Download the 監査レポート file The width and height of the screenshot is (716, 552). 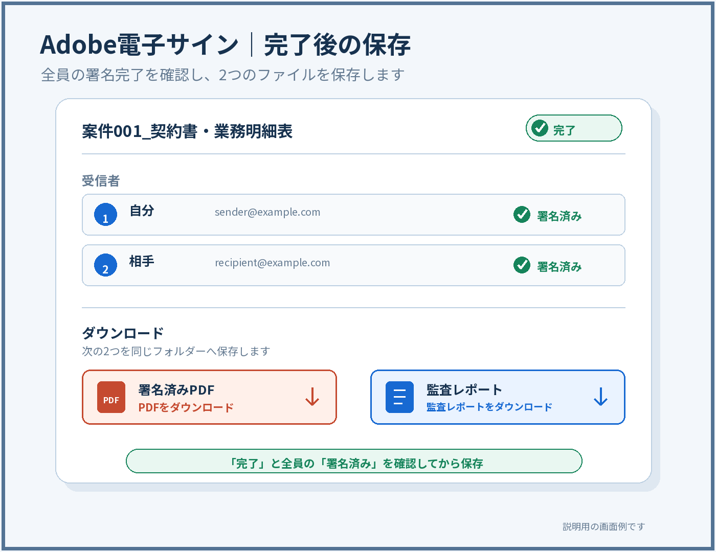click(x=498, y=397)
